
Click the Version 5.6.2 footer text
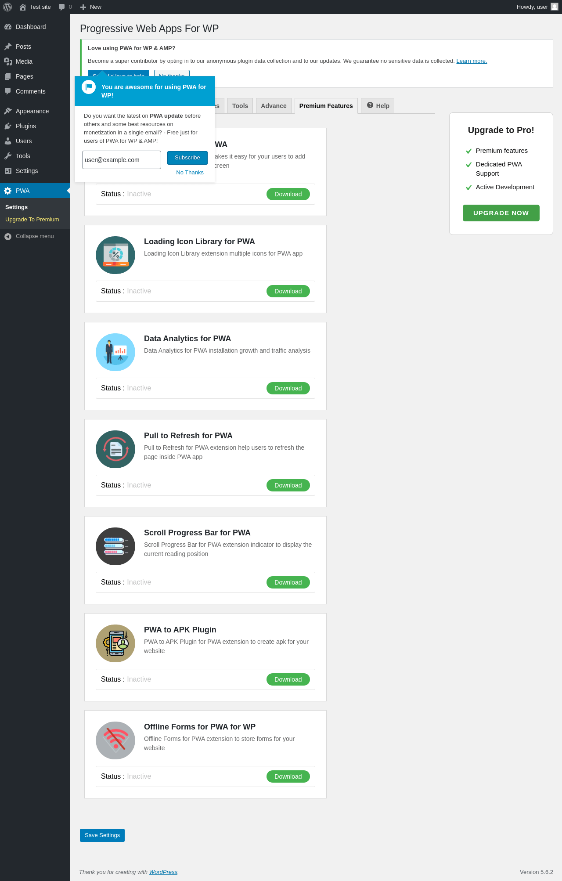[x=536, y=872]
